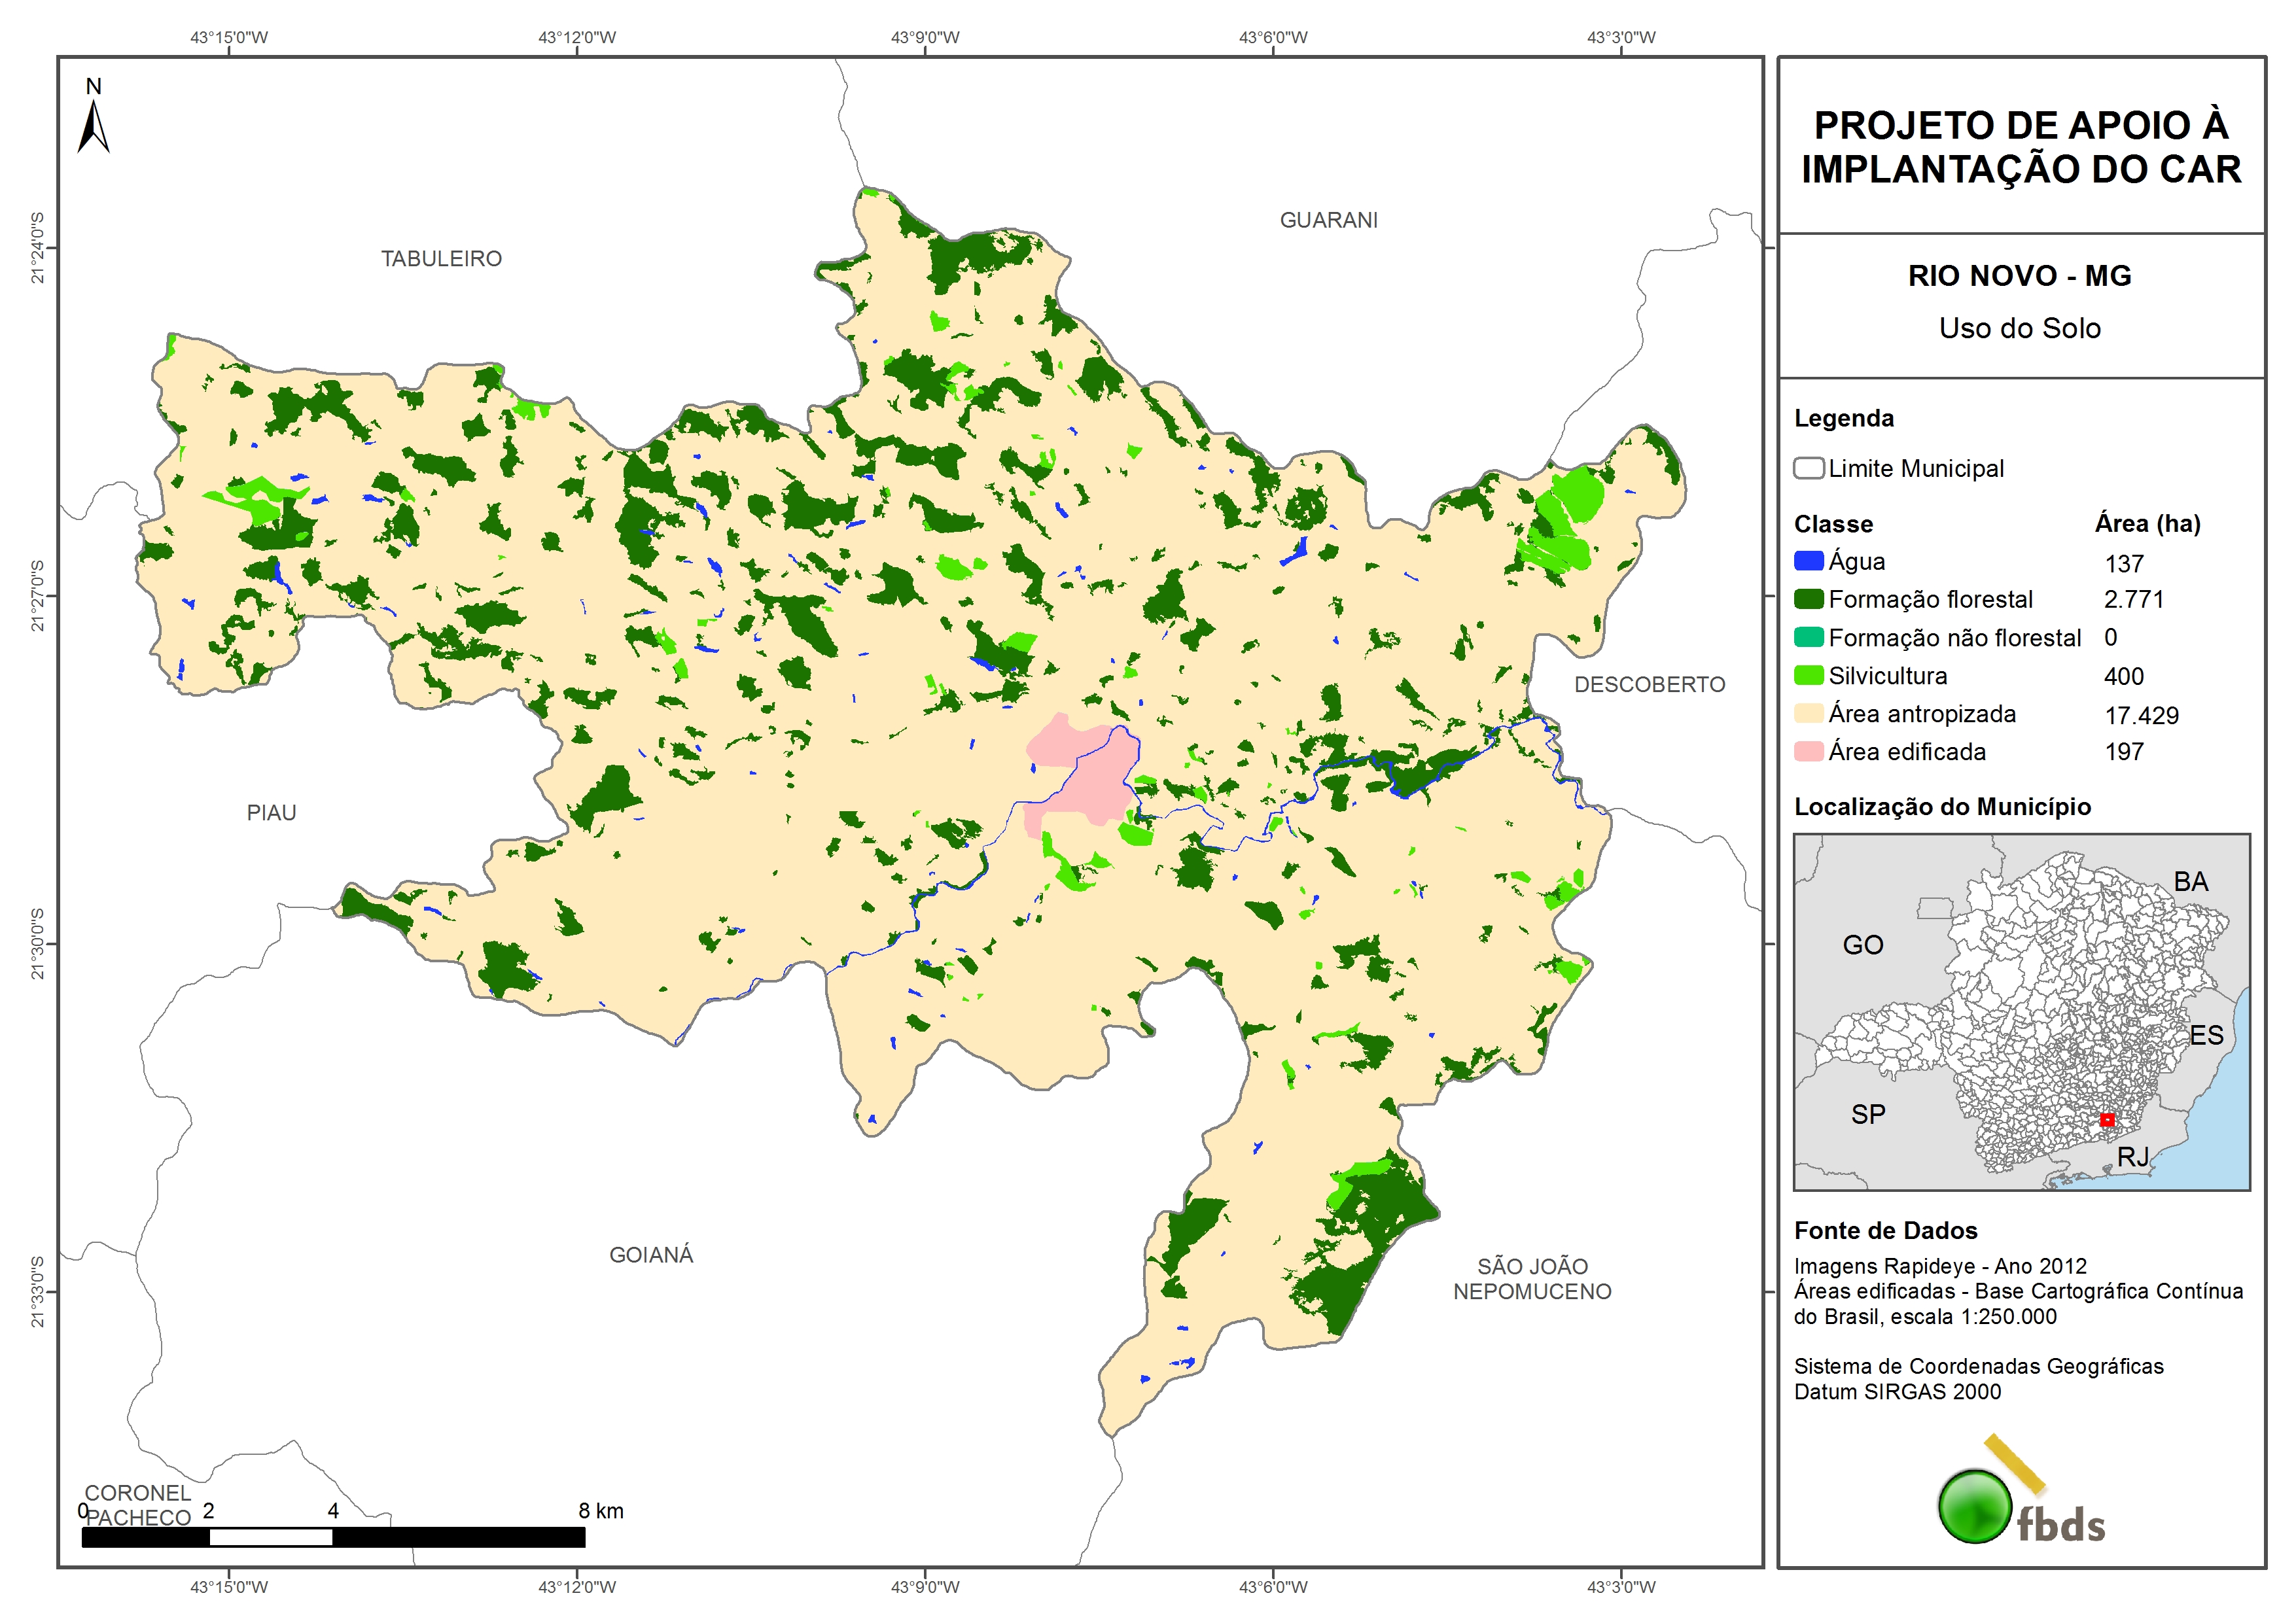Screen dimensions: 2296x1623
Task: Click the PIAU municipality label
Action: point(271,813)
